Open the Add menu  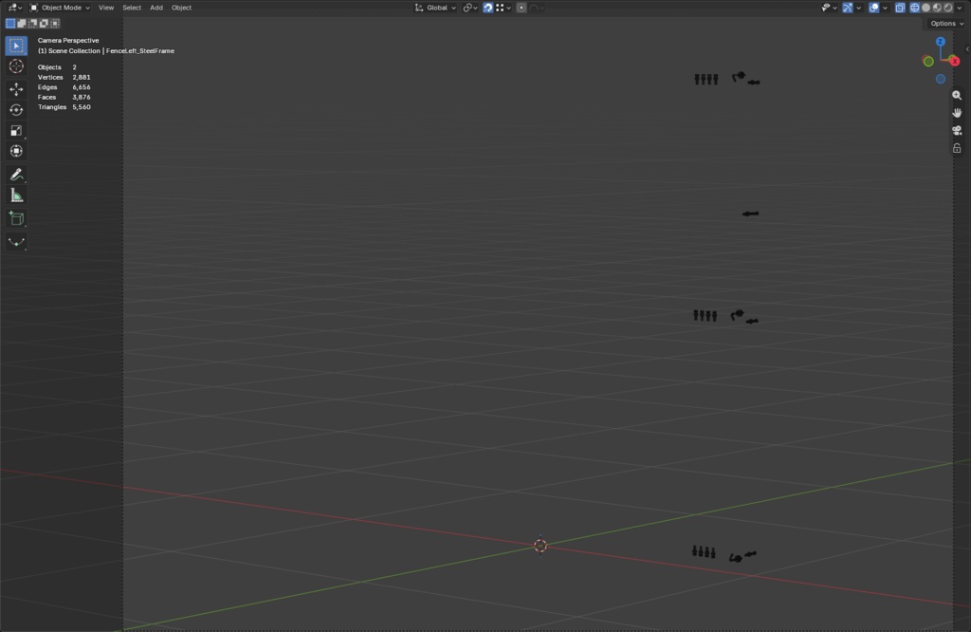point(156,8)
